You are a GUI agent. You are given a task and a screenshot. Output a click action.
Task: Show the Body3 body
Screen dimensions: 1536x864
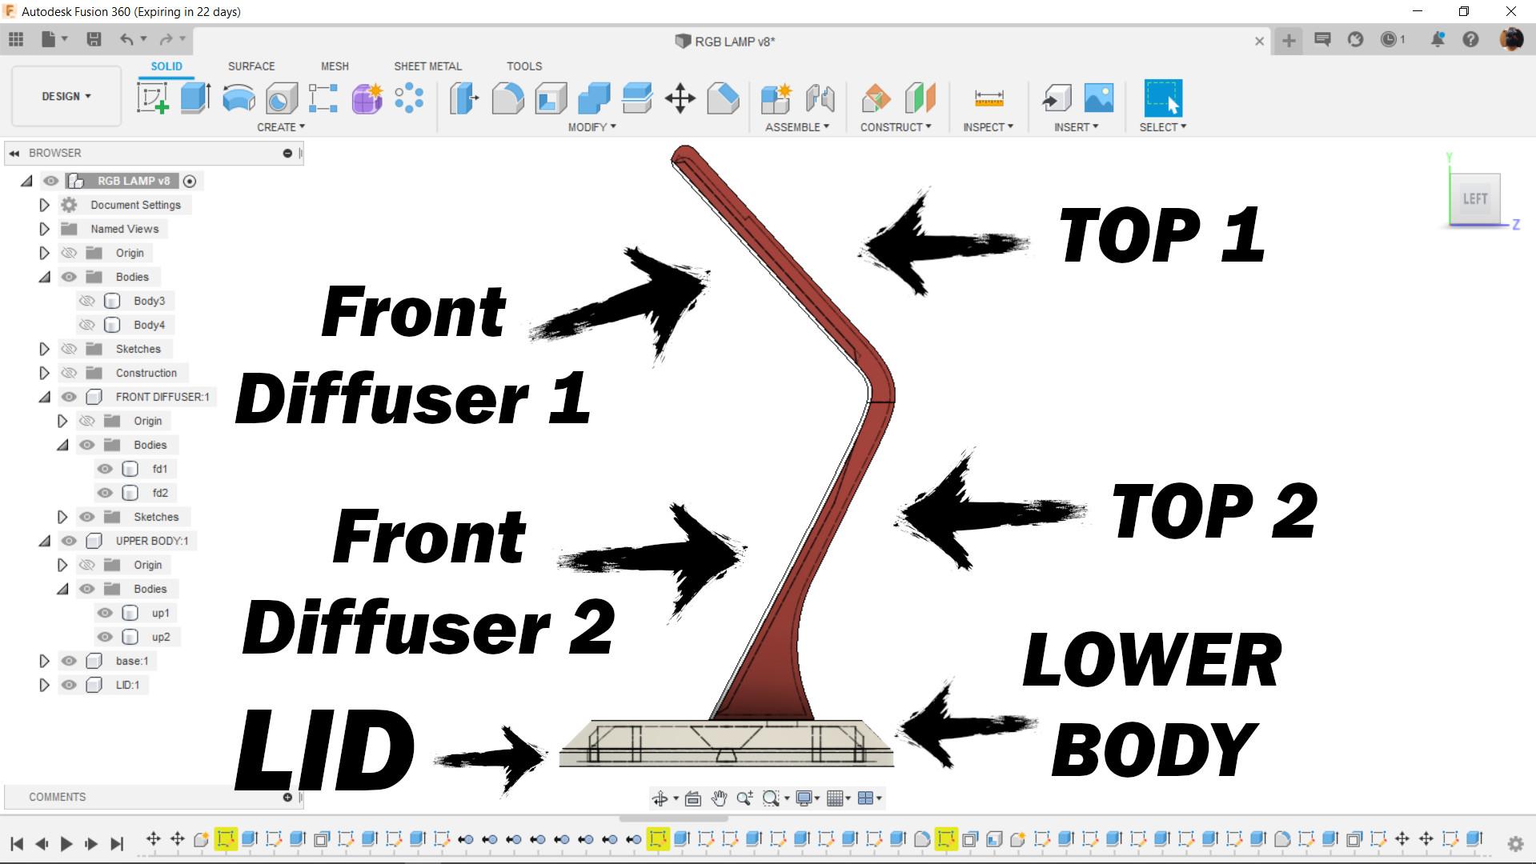86,301
